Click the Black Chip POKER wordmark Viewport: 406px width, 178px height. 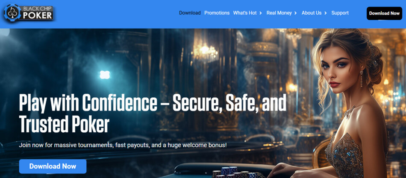point(38,13)
